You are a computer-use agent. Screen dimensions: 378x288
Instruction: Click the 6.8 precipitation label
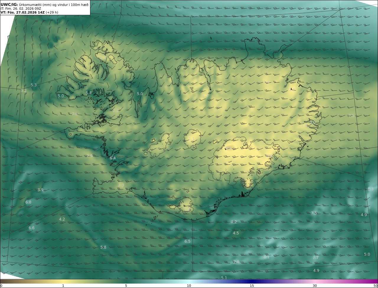(x=28, y=202)
